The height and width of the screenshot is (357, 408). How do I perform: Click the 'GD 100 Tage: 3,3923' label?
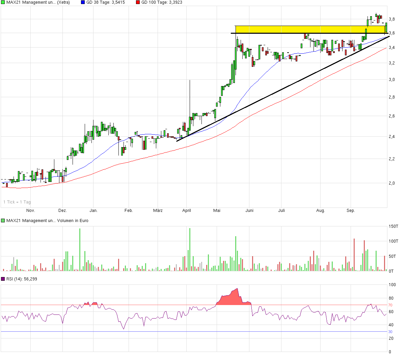coord(162,2)
